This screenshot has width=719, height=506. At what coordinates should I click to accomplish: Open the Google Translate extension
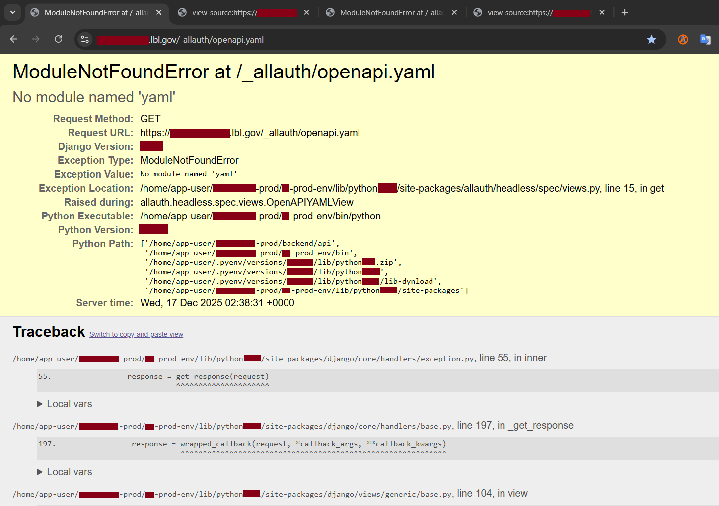click(705, 39)
